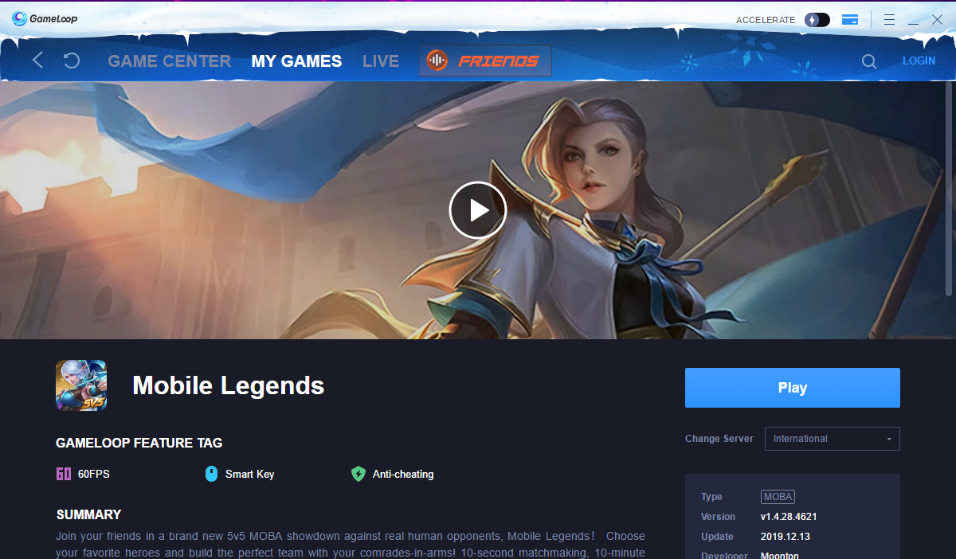Viewport: 956px width, 559px height.
Task: Click the Mobile Legends title
Action: [x=229, y=385]
